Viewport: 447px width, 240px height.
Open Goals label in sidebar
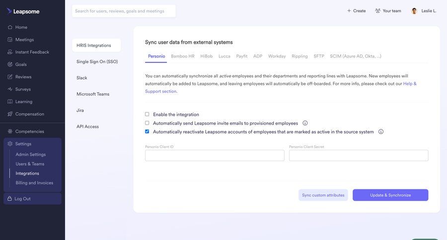[21, 64]
